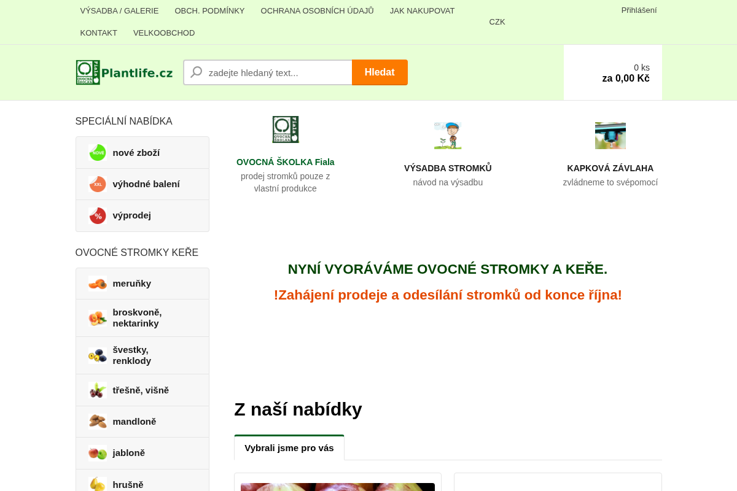Select 'výprodej' category text
The image size is (737, 491).
click(132, 215)
